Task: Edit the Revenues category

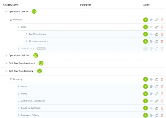Action: coord(156,20)
